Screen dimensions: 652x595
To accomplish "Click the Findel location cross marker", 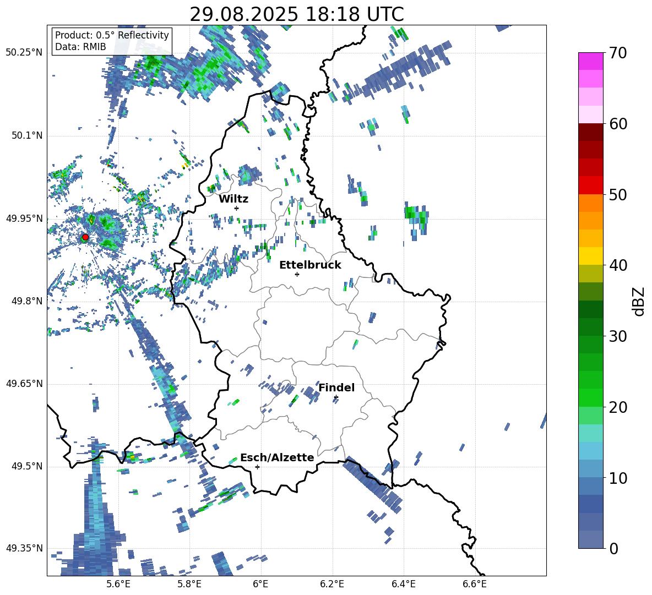I will pyautogui.click(x=336, y=397).
